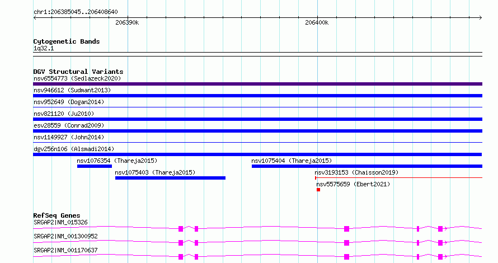
Task: Select SRGAP2|NM_001170637 transcript label
Action: tap(65, 250)
